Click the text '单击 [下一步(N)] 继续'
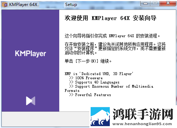This screenshot has width=177, height=128. 88,61
